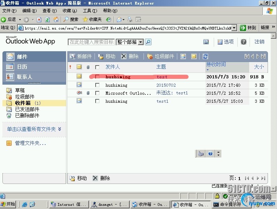Click the IE Home icon

pos(56,20)
